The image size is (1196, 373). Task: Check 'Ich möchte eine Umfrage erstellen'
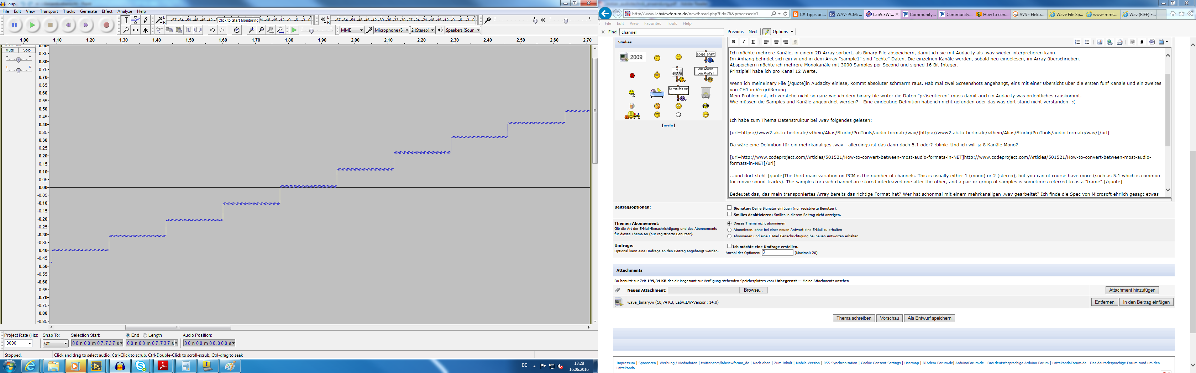click(729, 247)
